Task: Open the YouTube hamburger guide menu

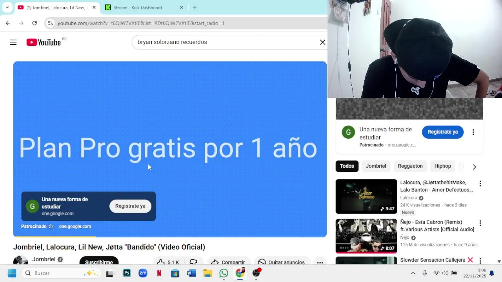Action: tap(13, 42)
